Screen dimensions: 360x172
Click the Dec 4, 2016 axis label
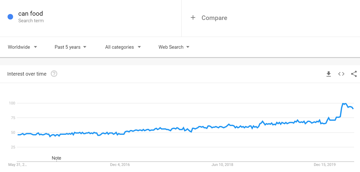pyautogui.click(x=120, y=165)
